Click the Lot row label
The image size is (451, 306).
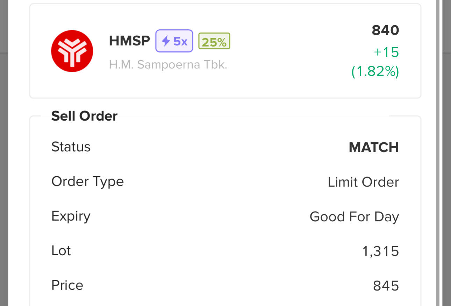pos(61,251)
